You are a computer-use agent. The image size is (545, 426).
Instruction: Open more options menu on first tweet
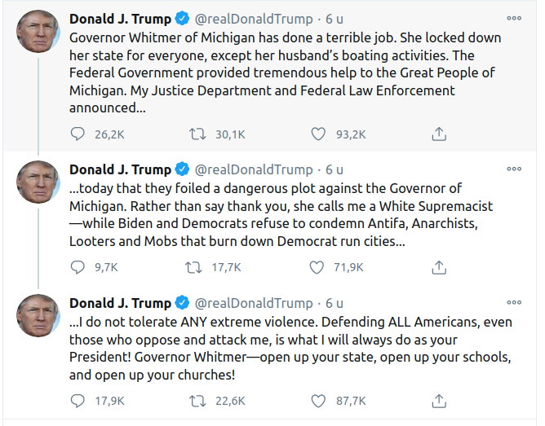pos(514,17)
